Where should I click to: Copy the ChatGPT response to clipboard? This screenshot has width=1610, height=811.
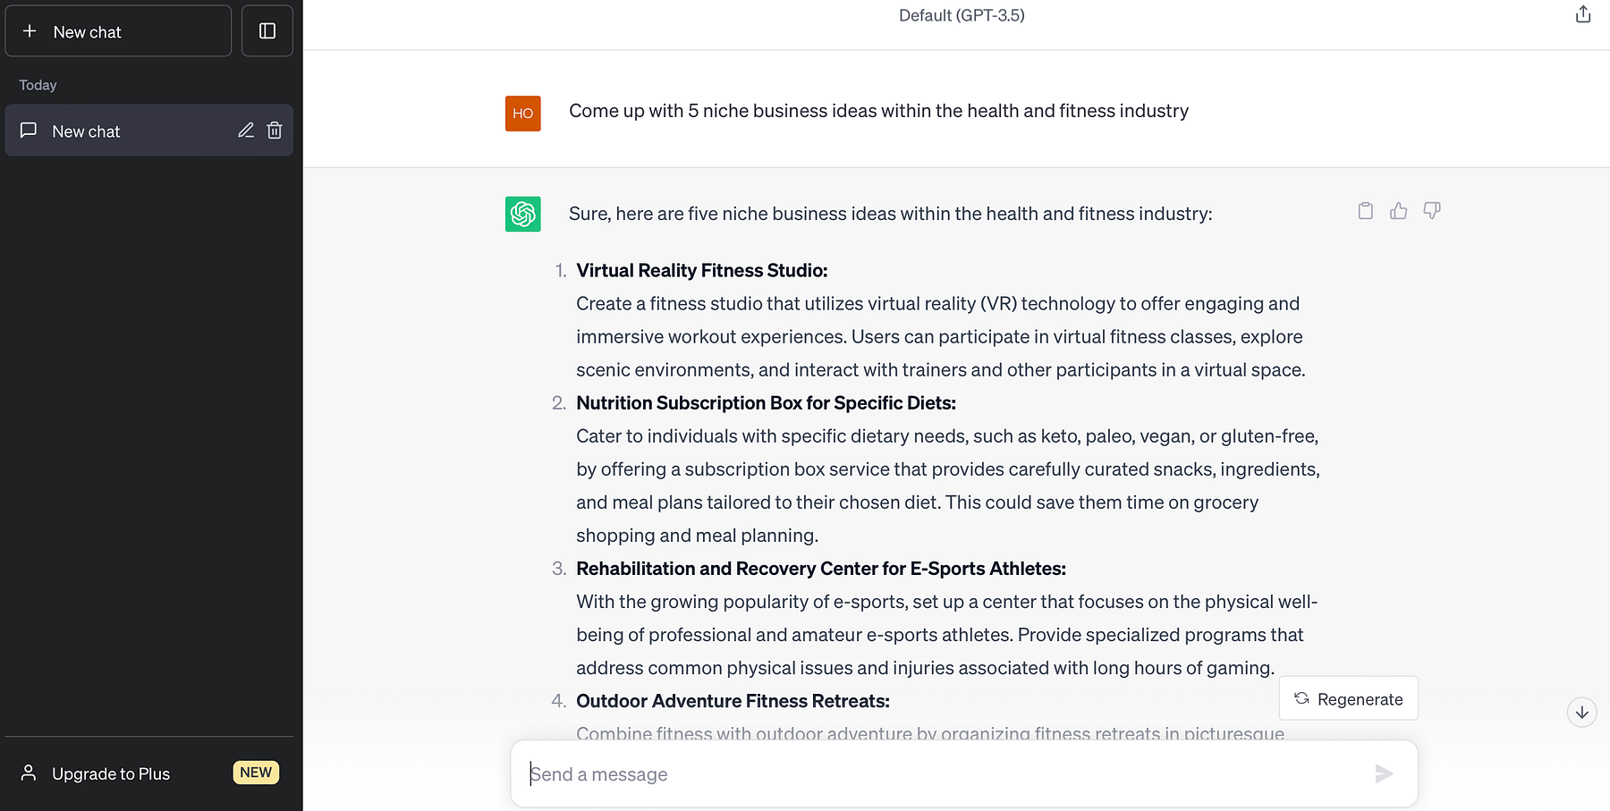click(x=1364, y=210)
